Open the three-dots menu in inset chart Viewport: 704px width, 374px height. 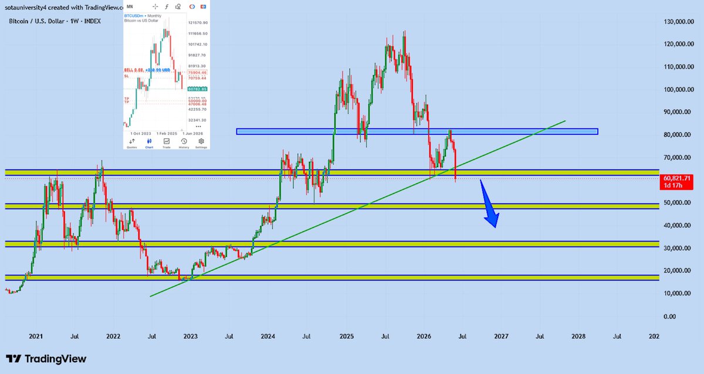(x=198, y=127)
